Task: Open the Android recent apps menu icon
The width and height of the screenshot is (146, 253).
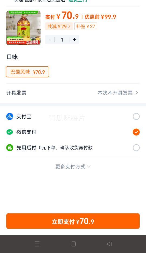Action: [x=37, y=244]
